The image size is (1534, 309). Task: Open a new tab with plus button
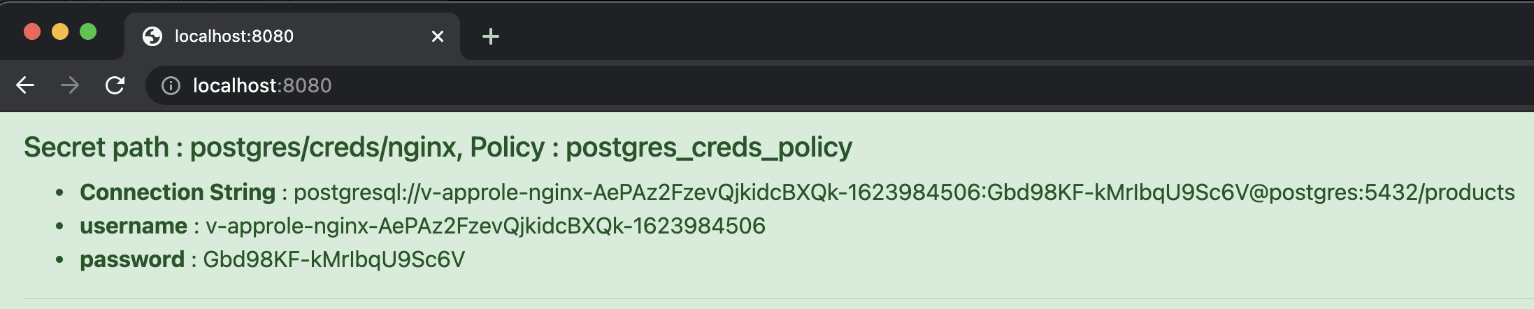coord(491,36)
